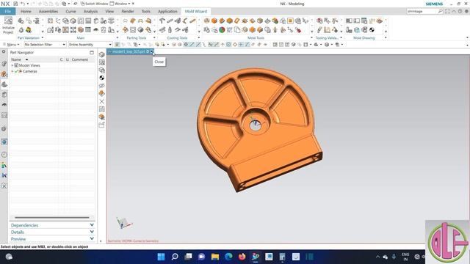
Task: Open resource bar settings gear icon
Action: [4, 52]
